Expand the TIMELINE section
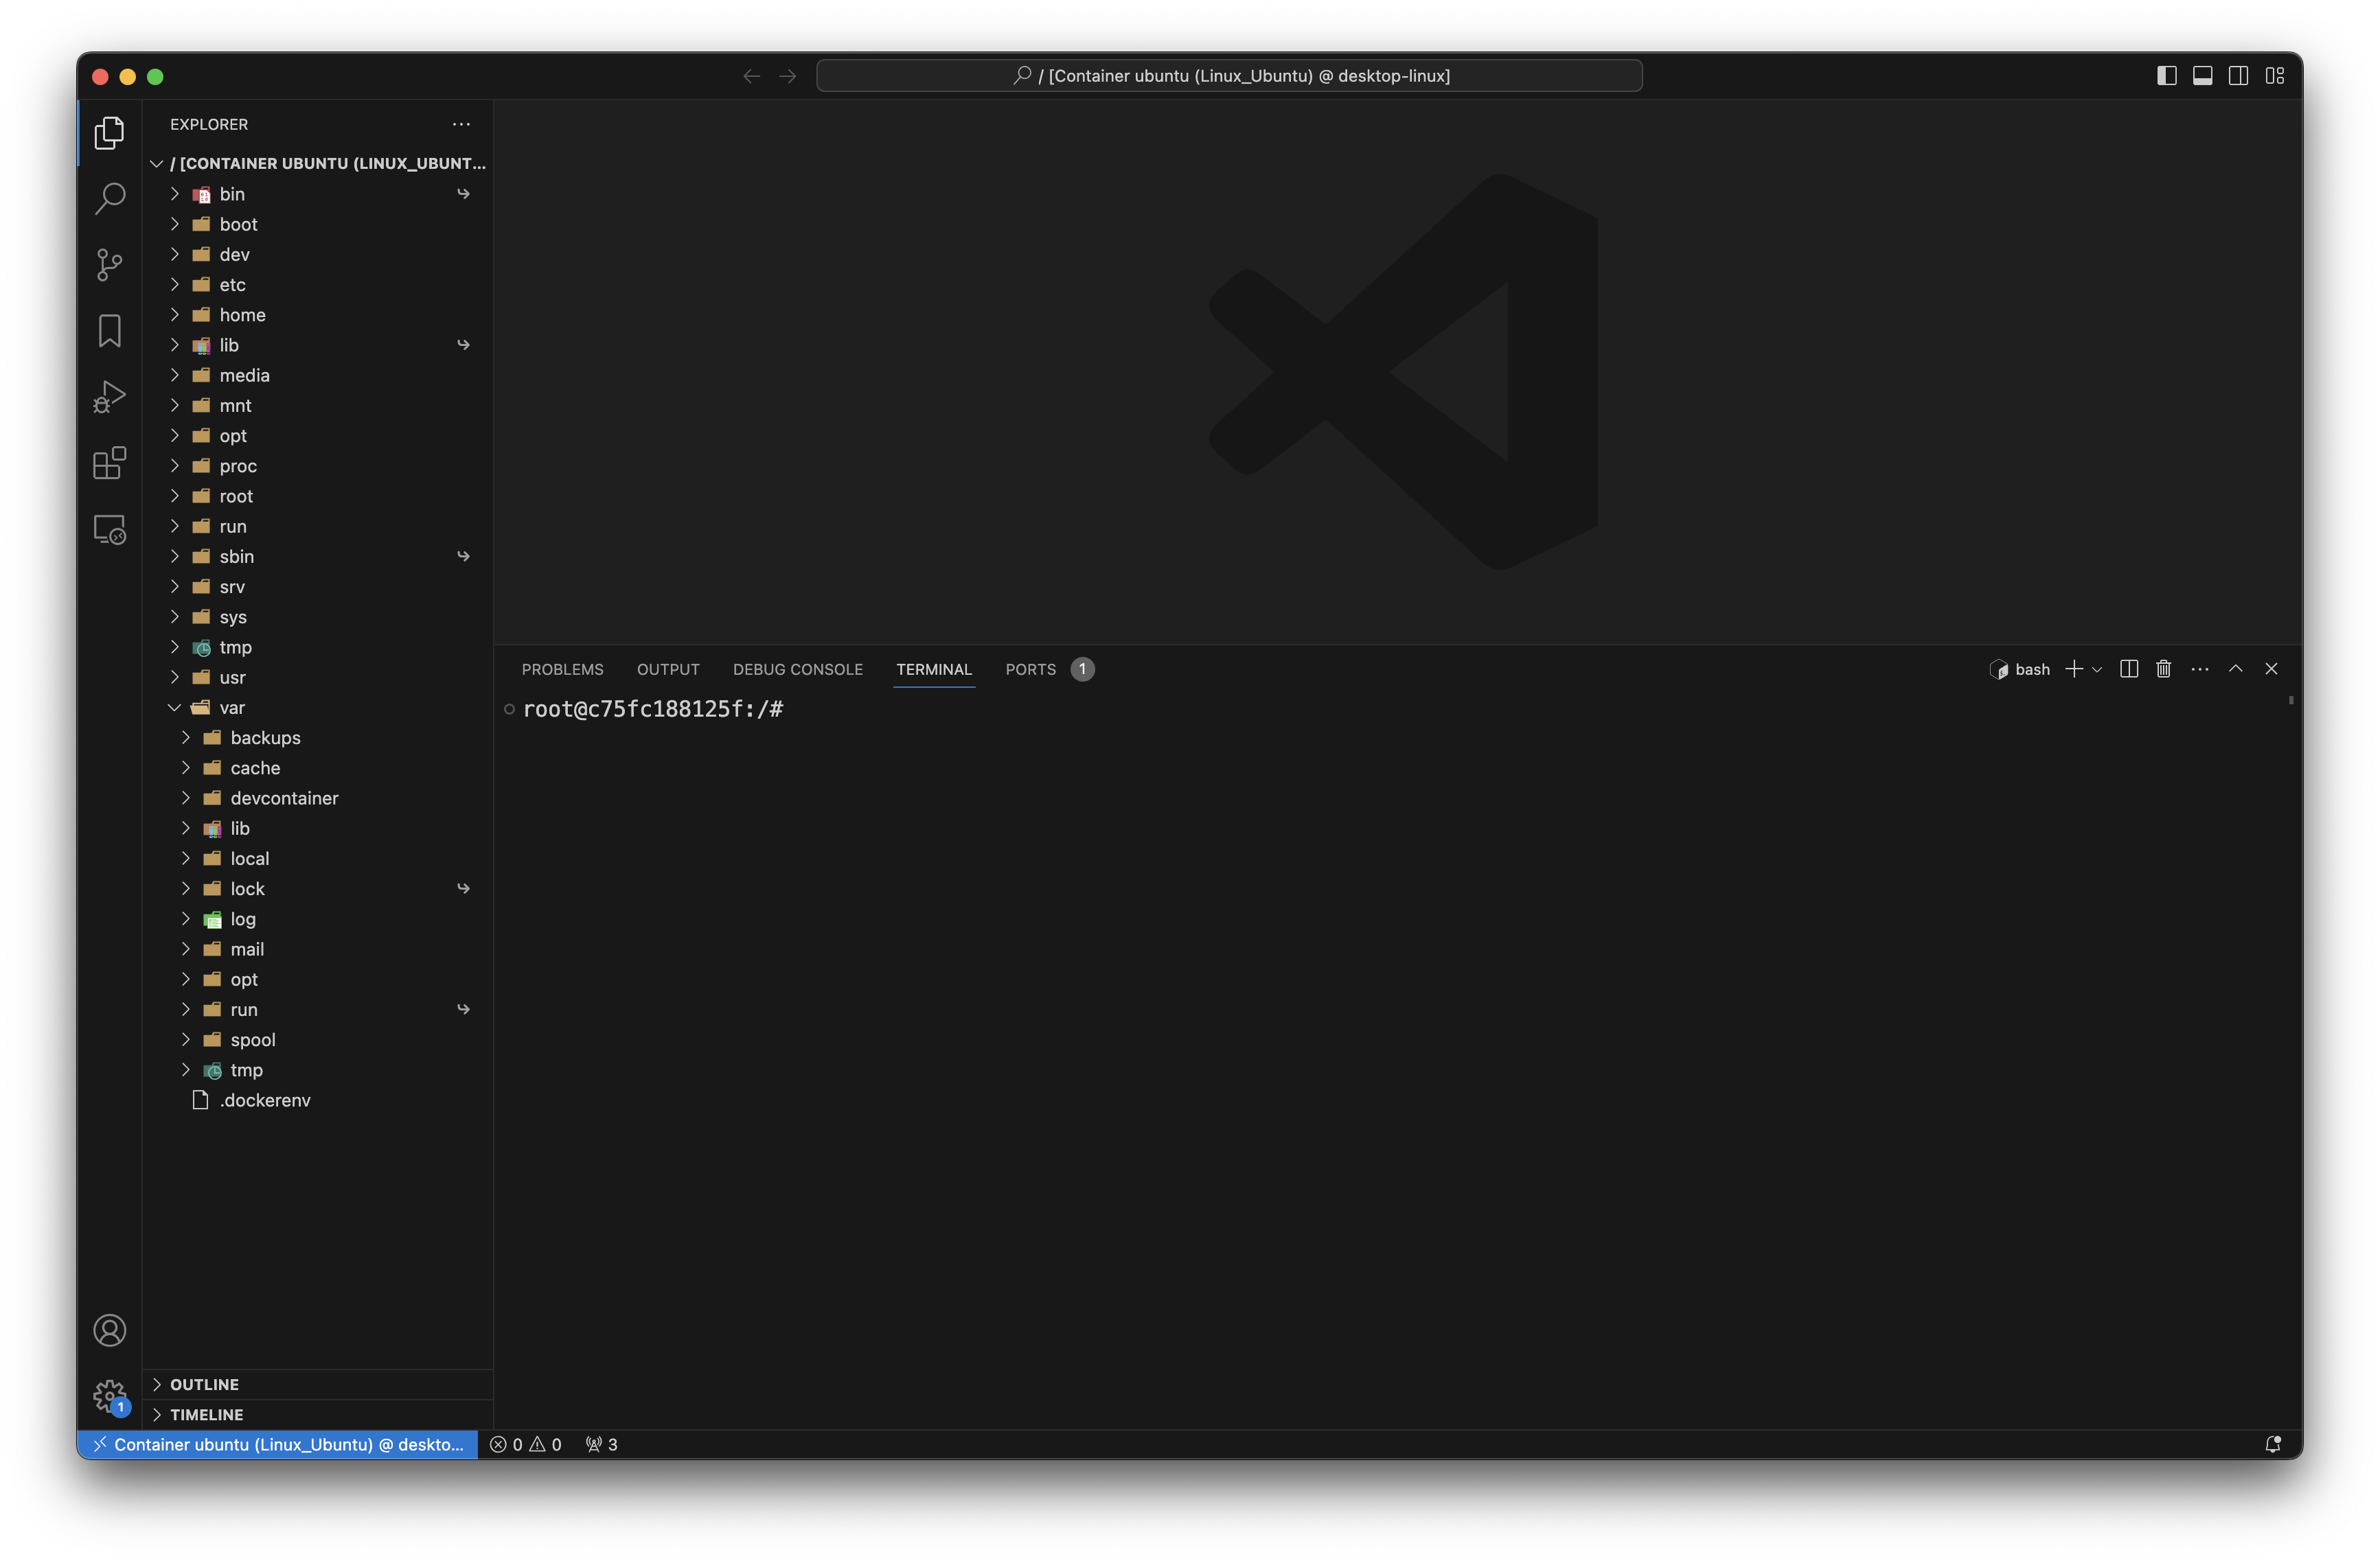 point(318,1414)
